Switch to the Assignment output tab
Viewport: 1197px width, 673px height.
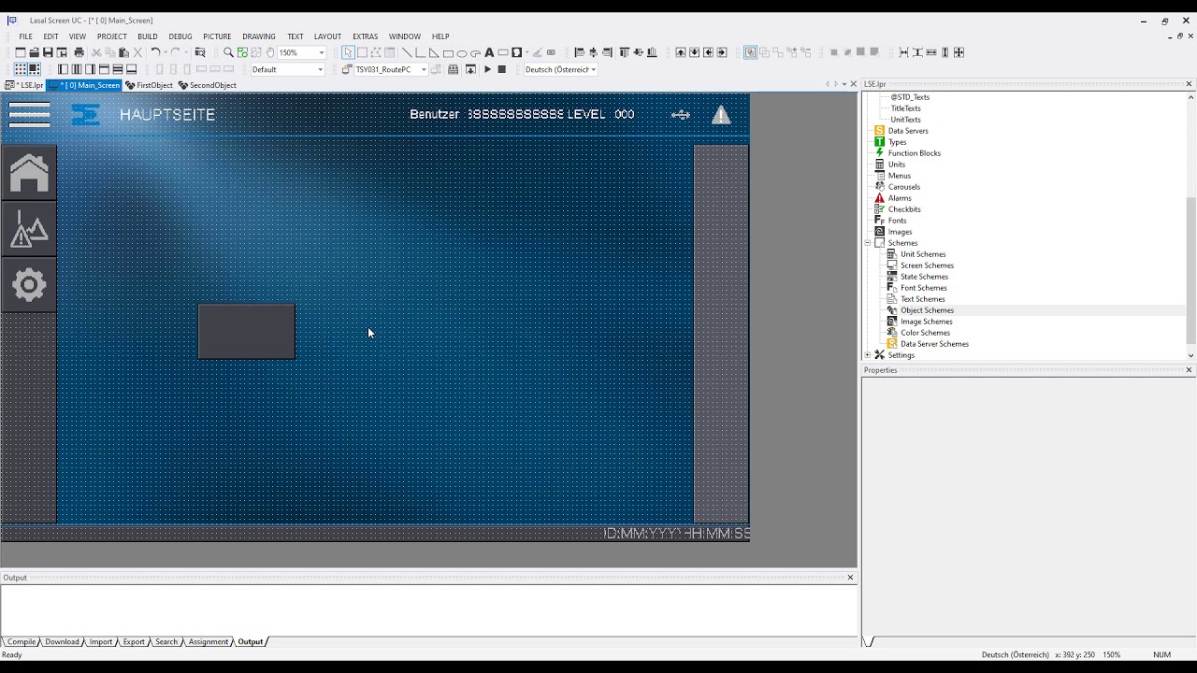tap(208, 642)
